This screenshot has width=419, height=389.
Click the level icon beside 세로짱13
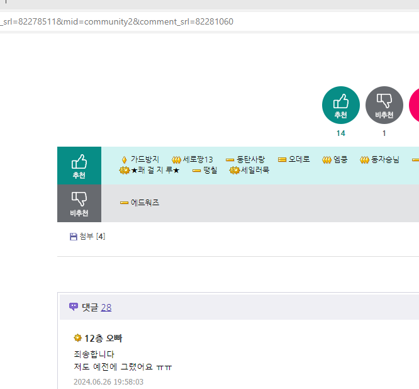point(176,160)
